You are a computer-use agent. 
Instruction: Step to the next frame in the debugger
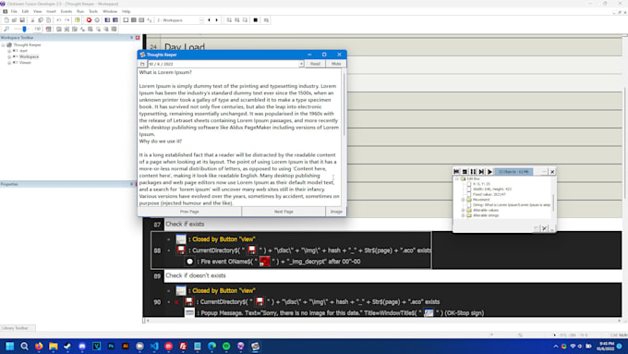click(x=481, y=172)
